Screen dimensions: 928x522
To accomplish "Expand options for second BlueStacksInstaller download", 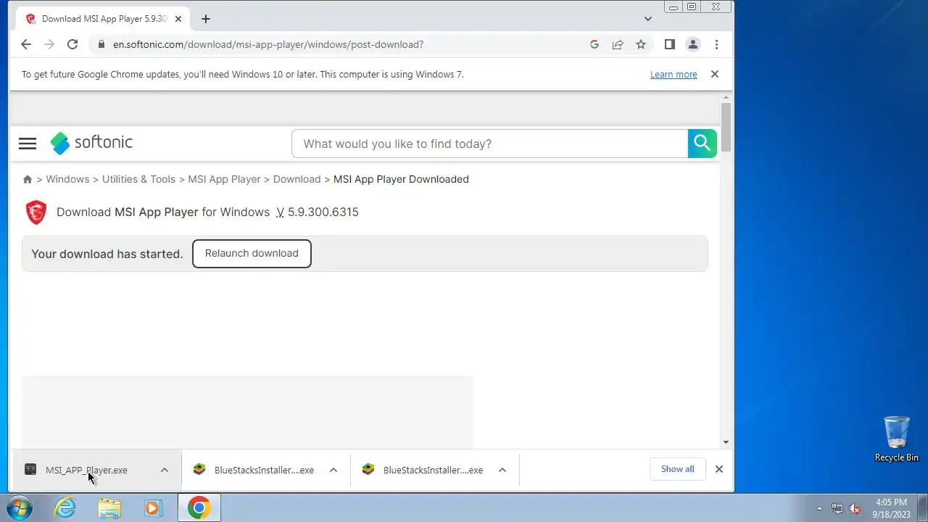I will [x=502, y=470].
